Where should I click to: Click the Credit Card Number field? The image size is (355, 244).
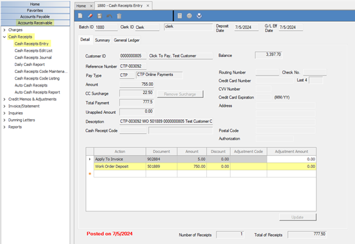(274, 81)
